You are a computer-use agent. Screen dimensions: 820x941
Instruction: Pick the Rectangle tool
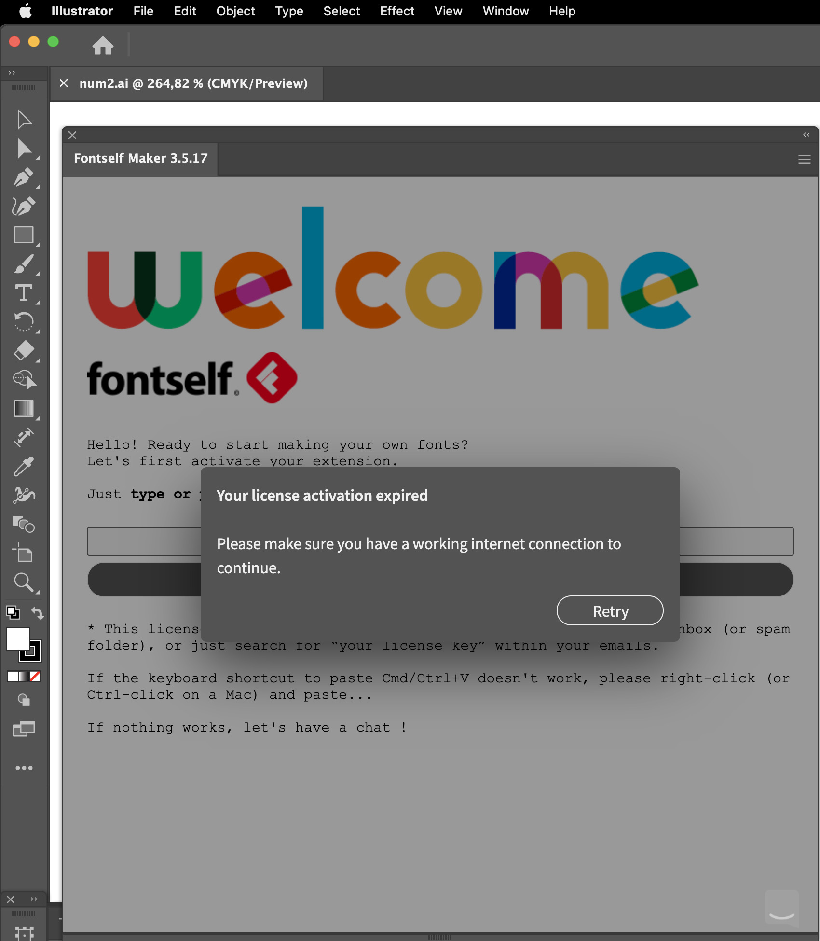pos(23,235)
